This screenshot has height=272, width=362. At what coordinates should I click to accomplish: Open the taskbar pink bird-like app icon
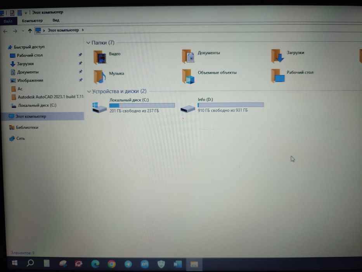coord(63,263)
